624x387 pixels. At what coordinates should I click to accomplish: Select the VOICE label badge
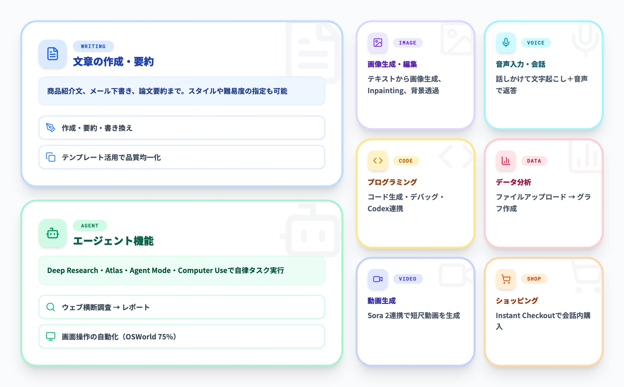pos(536,43)
